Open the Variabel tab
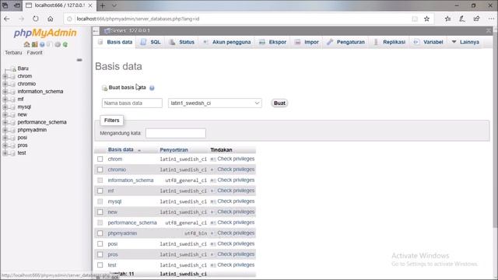The width and height of the screenshot is (498, 280). pyautogui.click(x=429, y=42)
